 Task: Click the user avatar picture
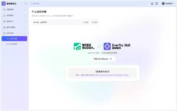163,4
